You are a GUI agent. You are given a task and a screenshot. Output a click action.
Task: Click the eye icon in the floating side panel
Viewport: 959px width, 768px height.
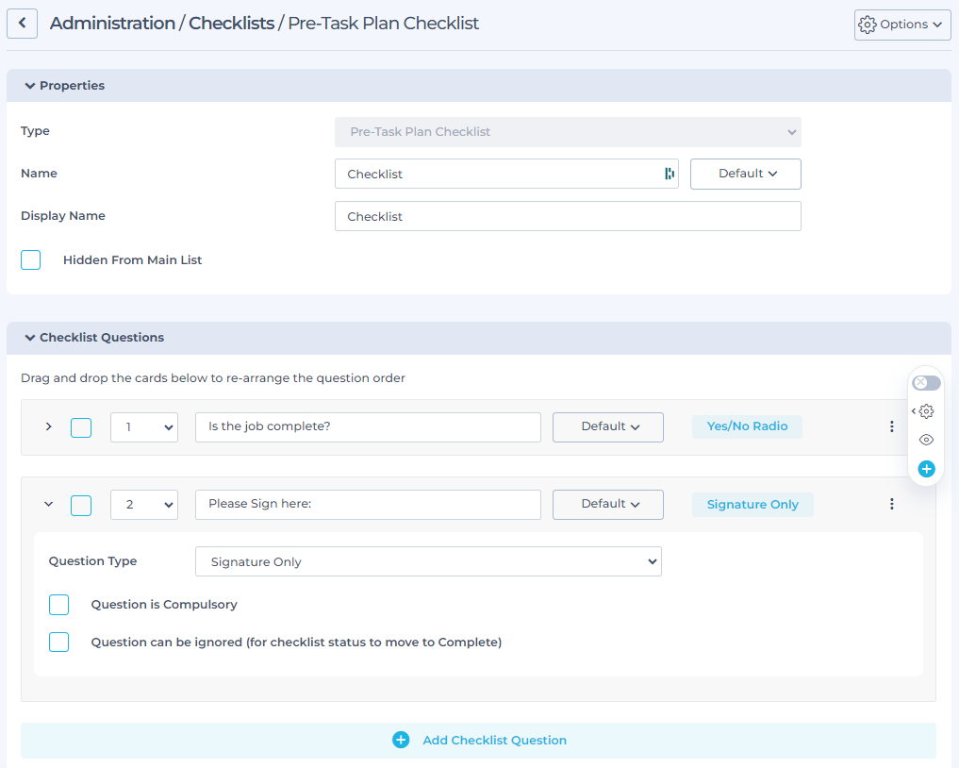[x=925, y=440]
